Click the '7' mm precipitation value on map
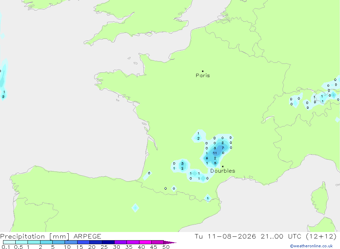 [x=223, y=148]
